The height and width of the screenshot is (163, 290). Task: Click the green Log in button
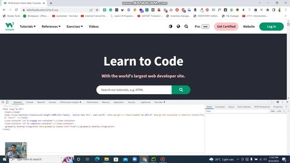coord(271,26)
